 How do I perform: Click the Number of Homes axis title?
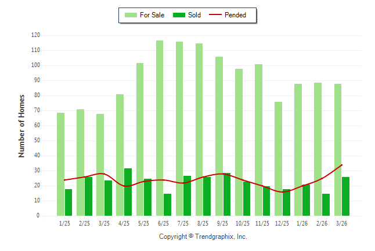(21, 125)
